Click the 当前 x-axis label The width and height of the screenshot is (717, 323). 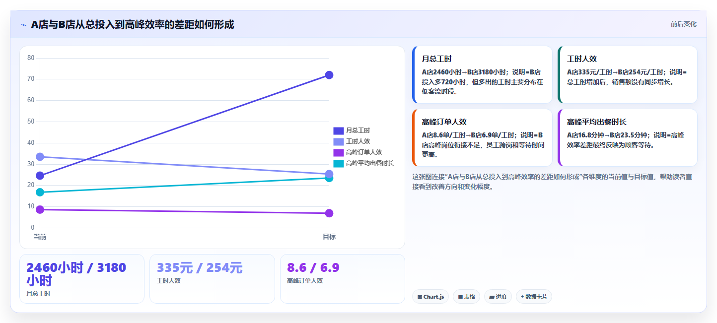40,237
